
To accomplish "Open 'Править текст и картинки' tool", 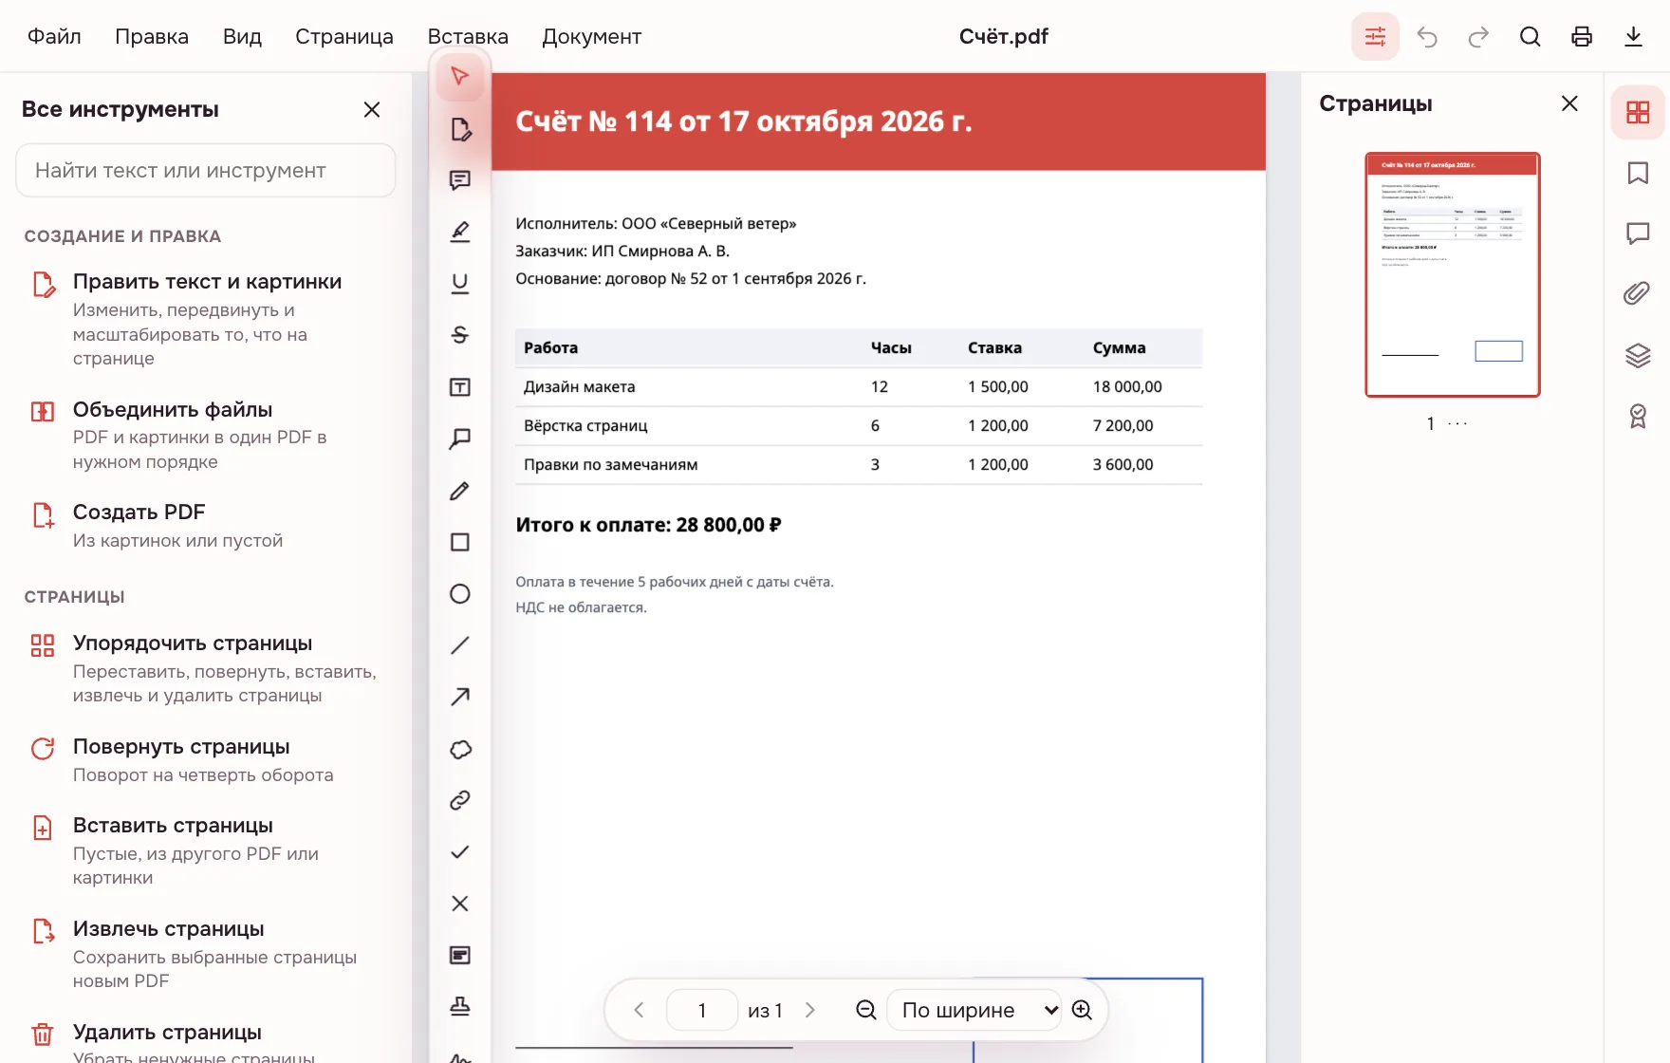I will click(206, 319).
